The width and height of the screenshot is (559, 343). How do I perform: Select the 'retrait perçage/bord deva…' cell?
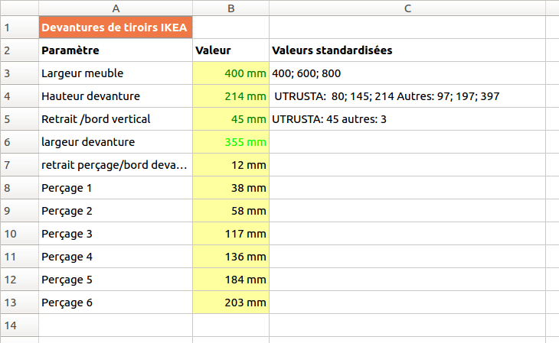(x=116, y=165)
